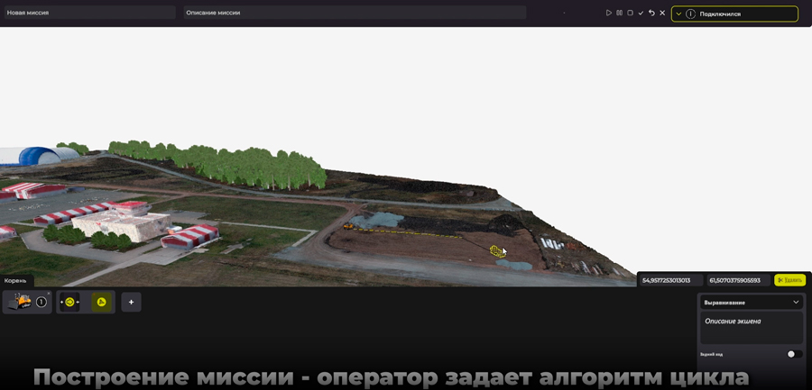Click the yellow "Удалить" button
Viewport: 812px width, 390px height.
pos(789,280)
